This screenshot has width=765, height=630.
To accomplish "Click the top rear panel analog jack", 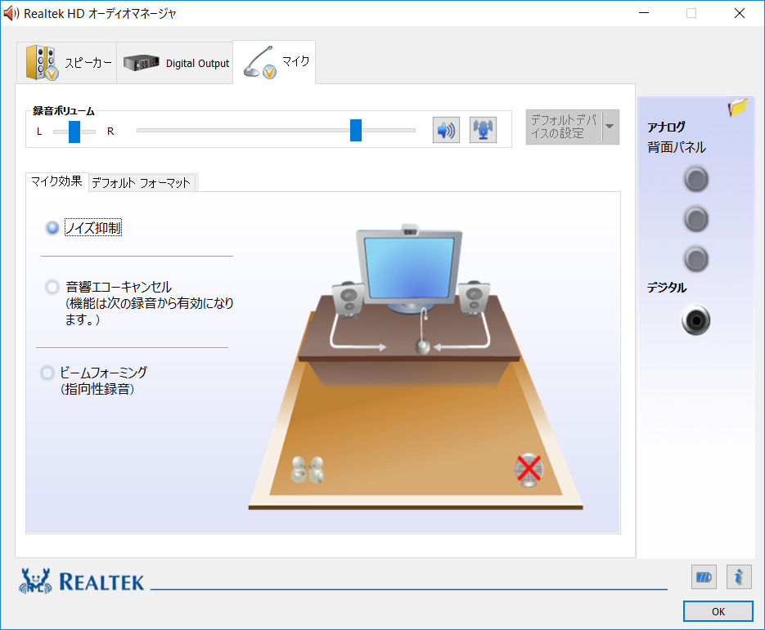I will [x=695, y=179].
